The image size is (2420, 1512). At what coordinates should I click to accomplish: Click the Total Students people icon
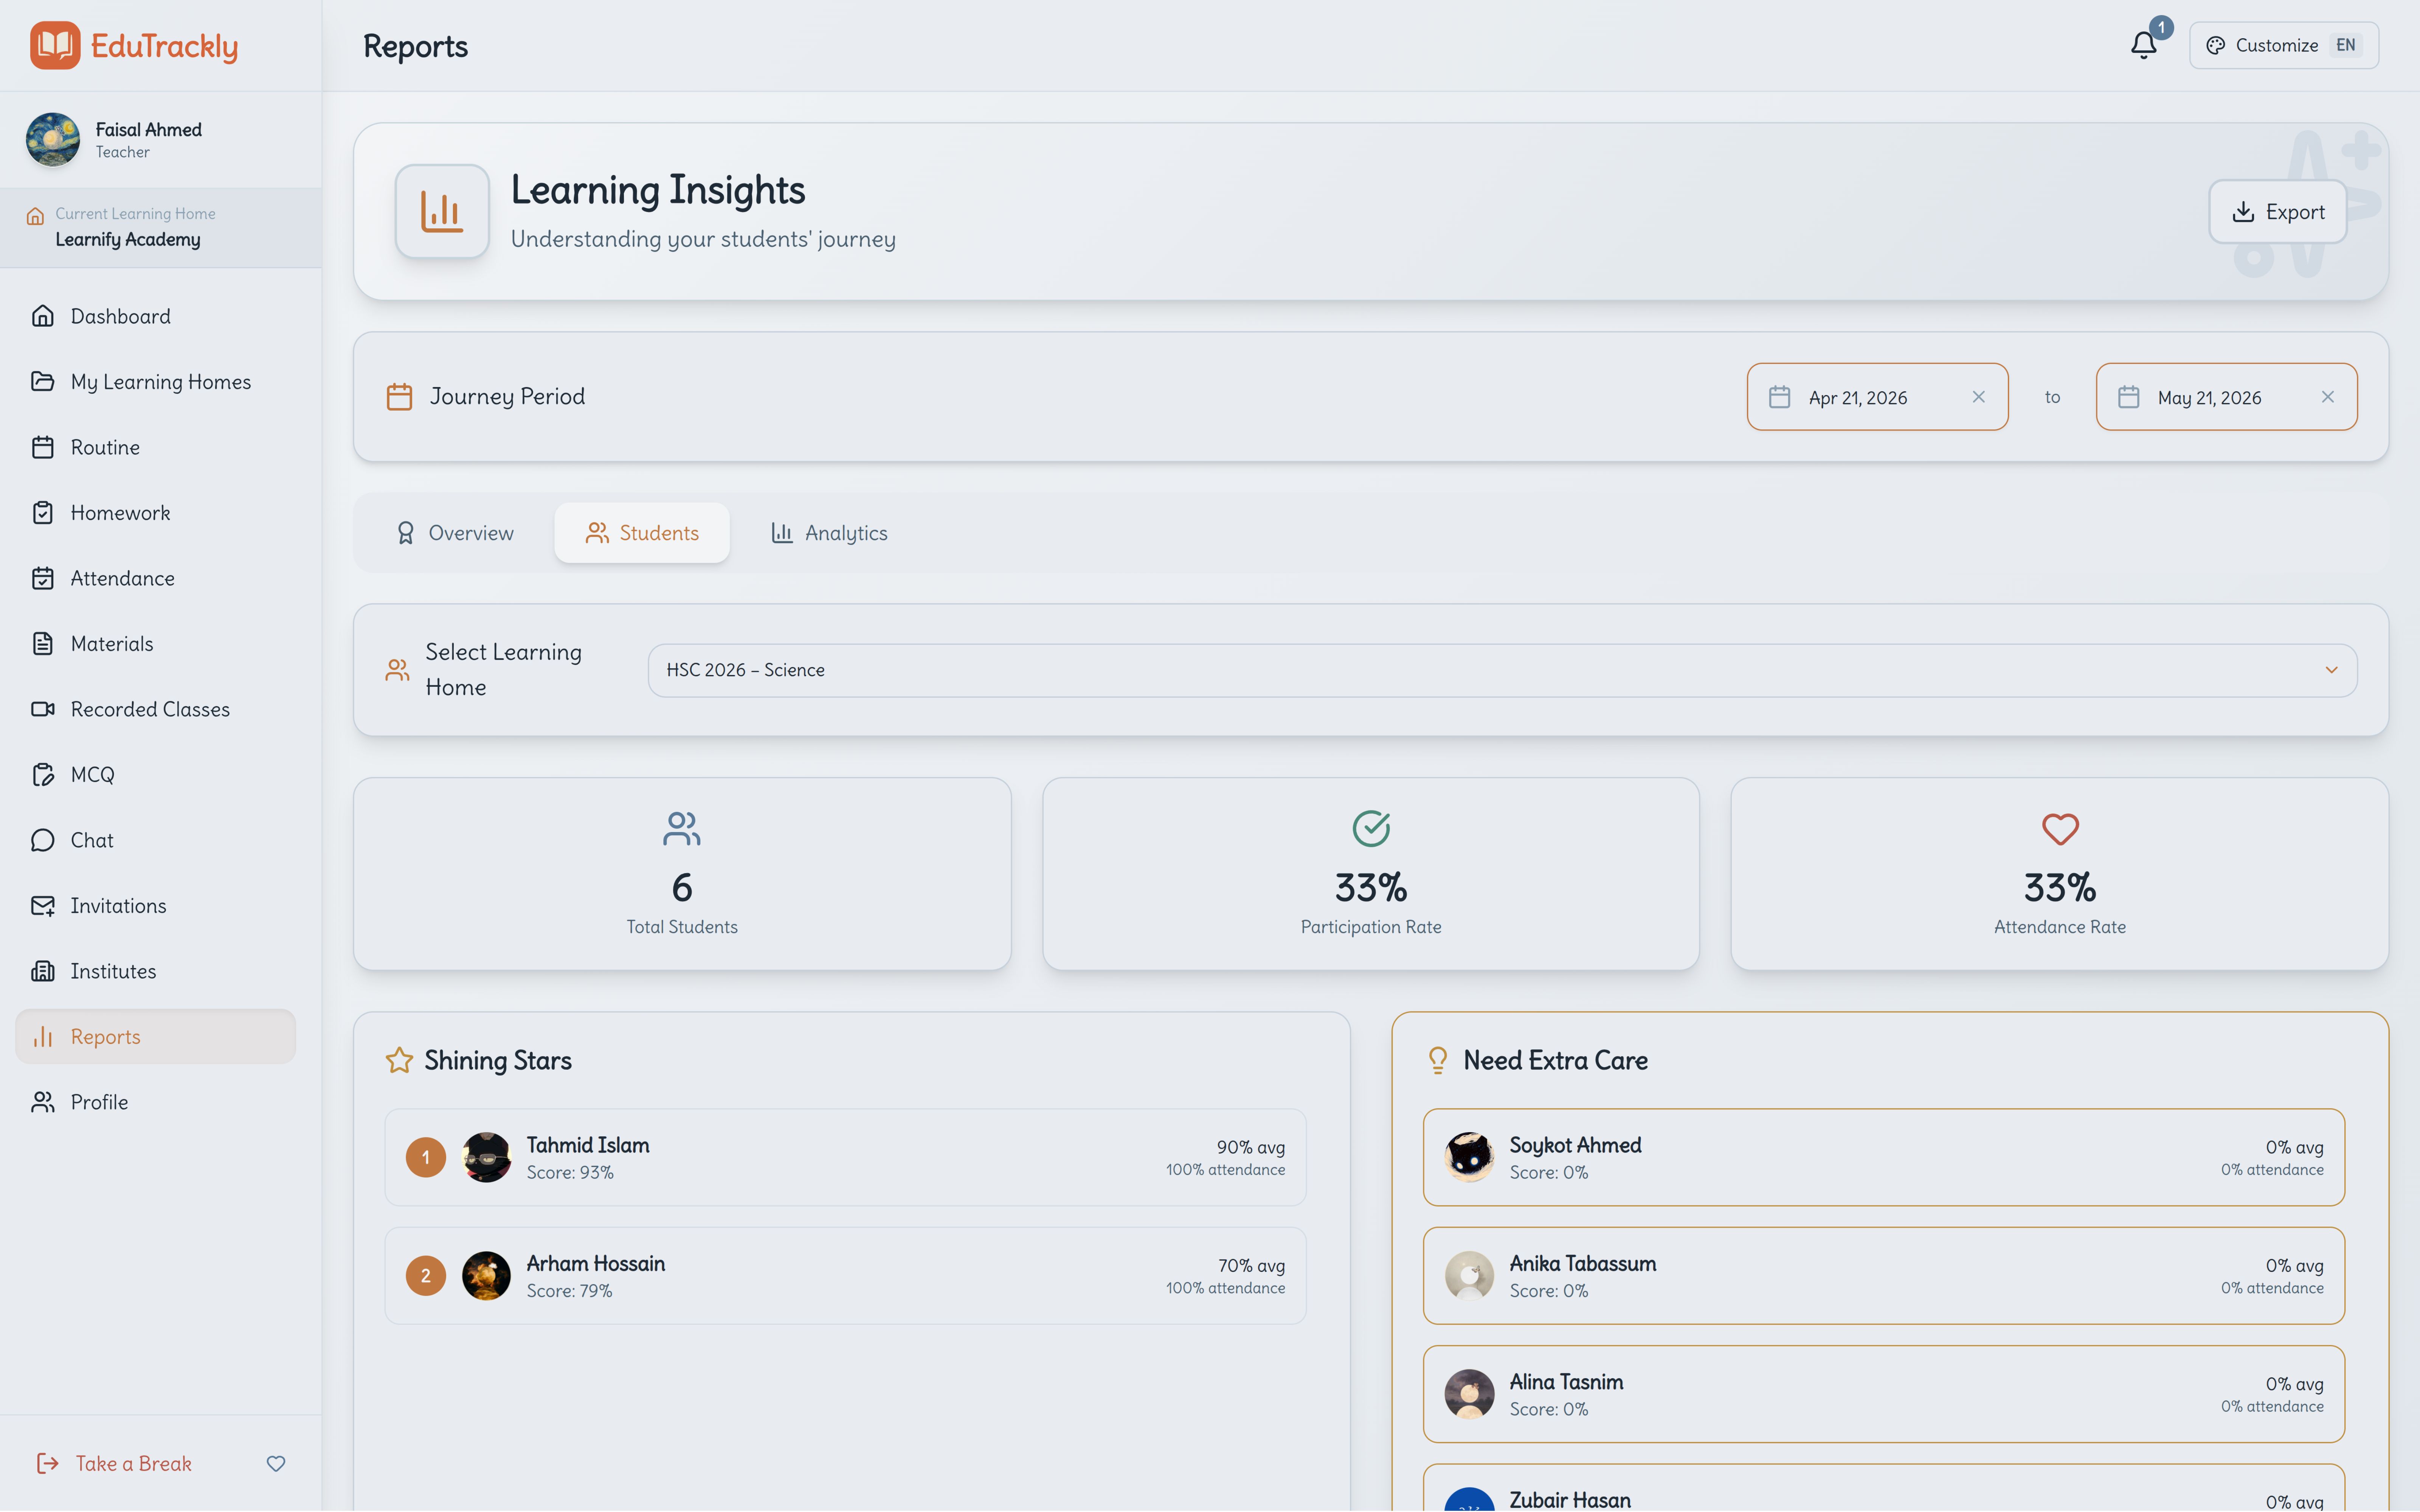click(x=682, y=829)
